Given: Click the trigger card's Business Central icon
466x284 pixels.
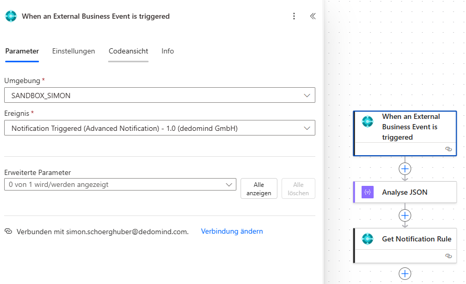Looking at the screenshot, I should (368, 121).
